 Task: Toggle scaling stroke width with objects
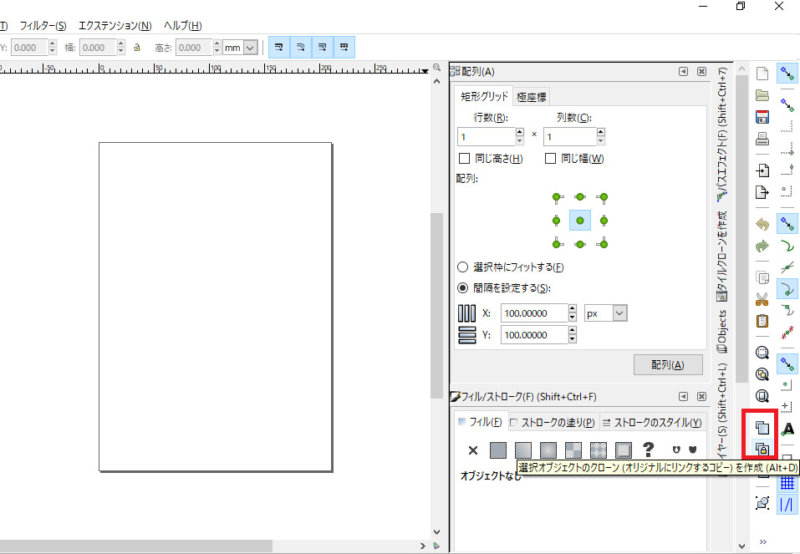(278, 48)
